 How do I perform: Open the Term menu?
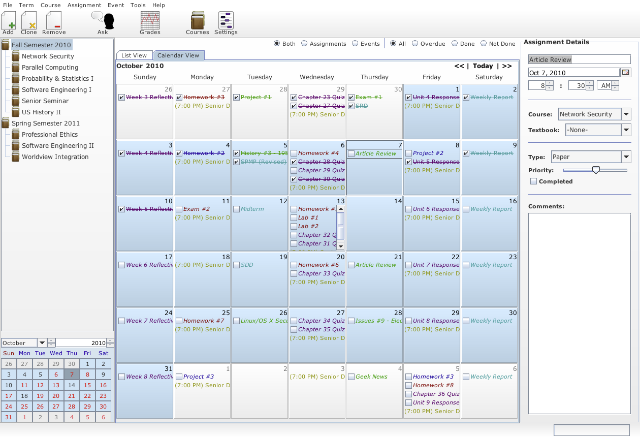click(26, 5)
